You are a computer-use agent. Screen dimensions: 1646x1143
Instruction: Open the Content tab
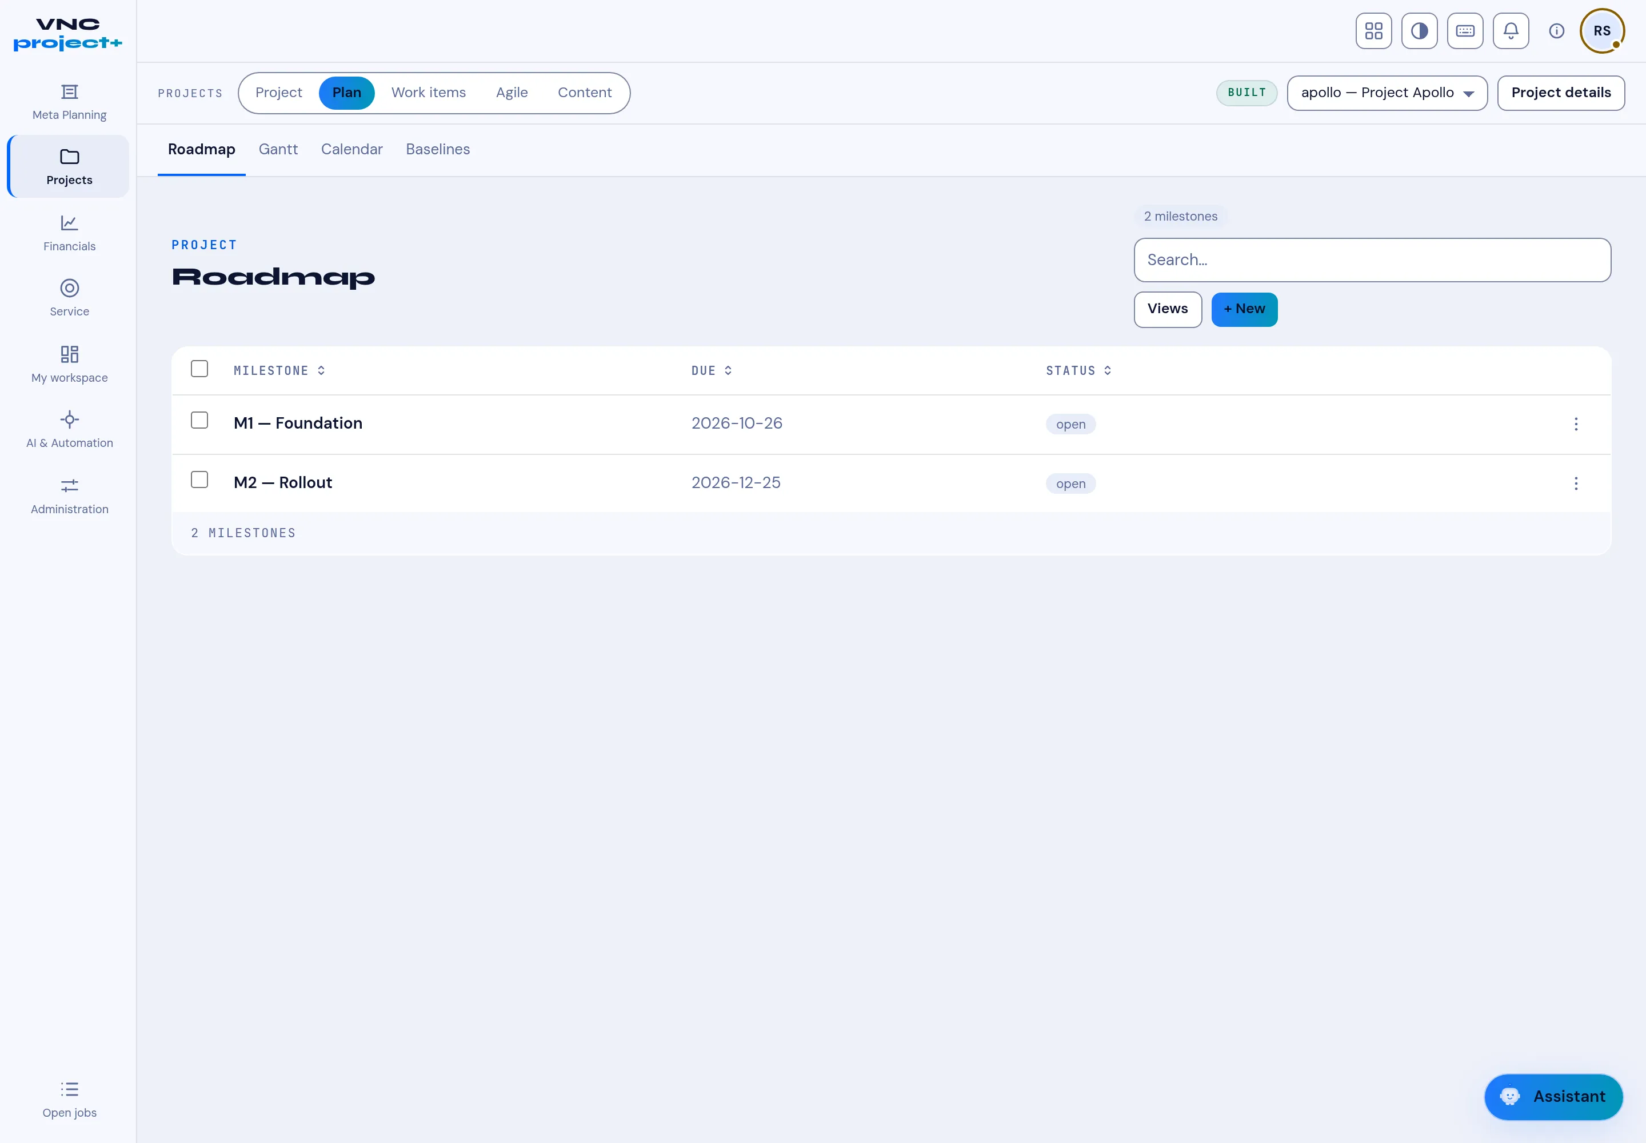(585, 93)
